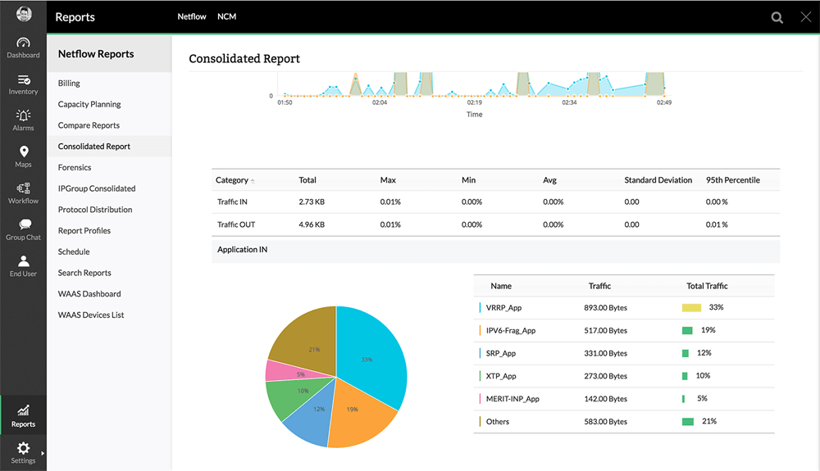Select the Traffic OUT row label
This screenshot has width=820, height=471.
236,224
